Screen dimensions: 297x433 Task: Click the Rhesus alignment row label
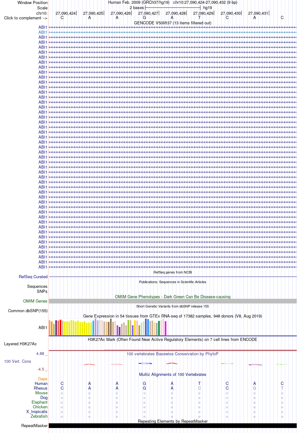(x=41, y=388)
